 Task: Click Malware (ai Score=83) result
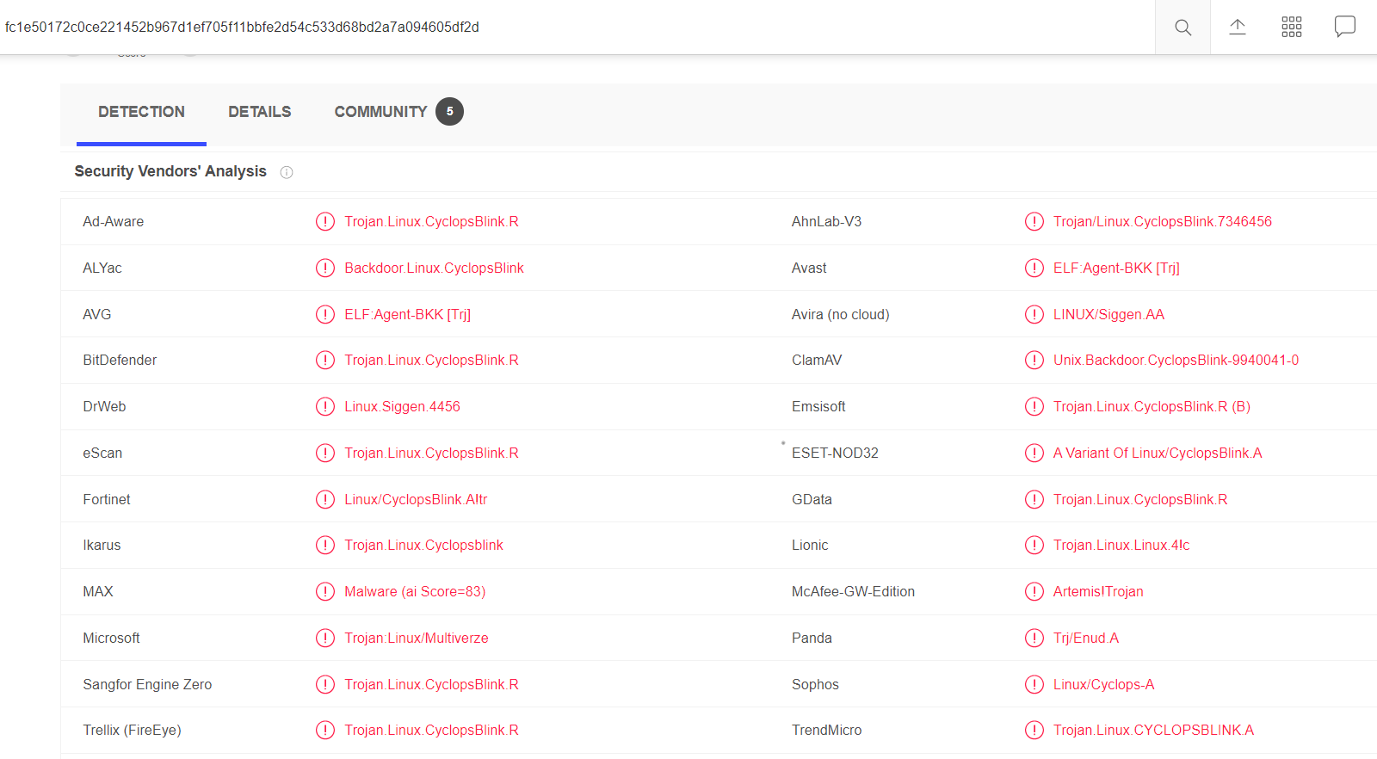pos(415,592)
